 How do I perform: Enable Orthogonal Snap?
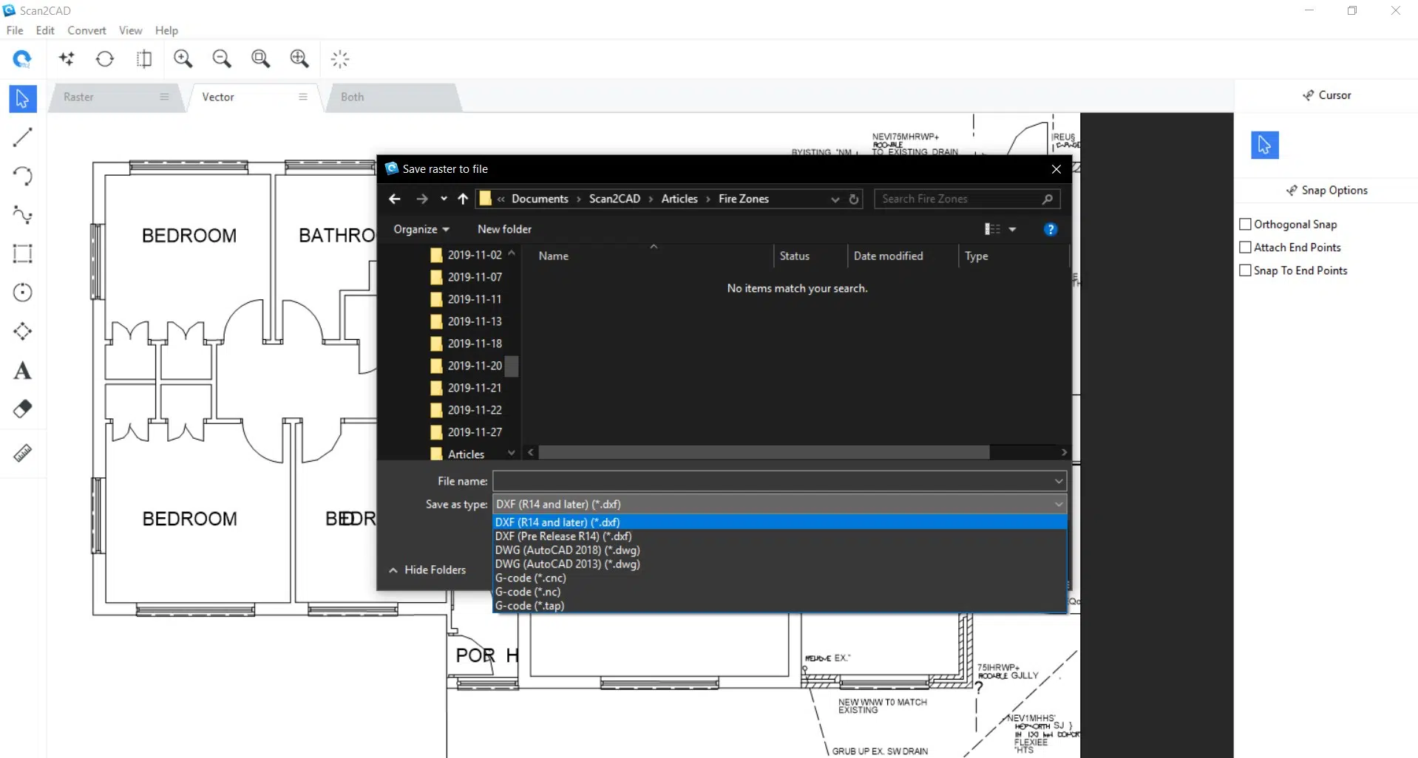(x=1245, y=224)
